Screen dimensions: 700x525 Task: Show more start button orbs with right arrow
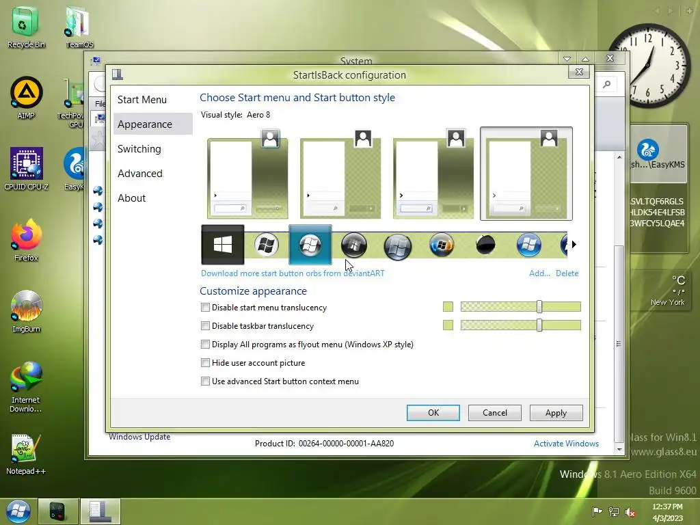point(574,244)
